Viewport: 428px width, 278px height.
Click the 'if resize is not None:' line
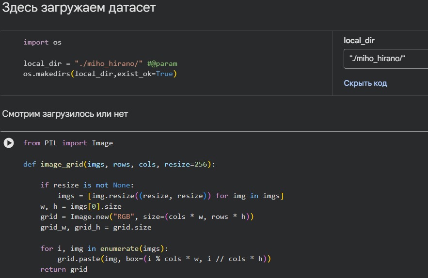click(87, 185)
